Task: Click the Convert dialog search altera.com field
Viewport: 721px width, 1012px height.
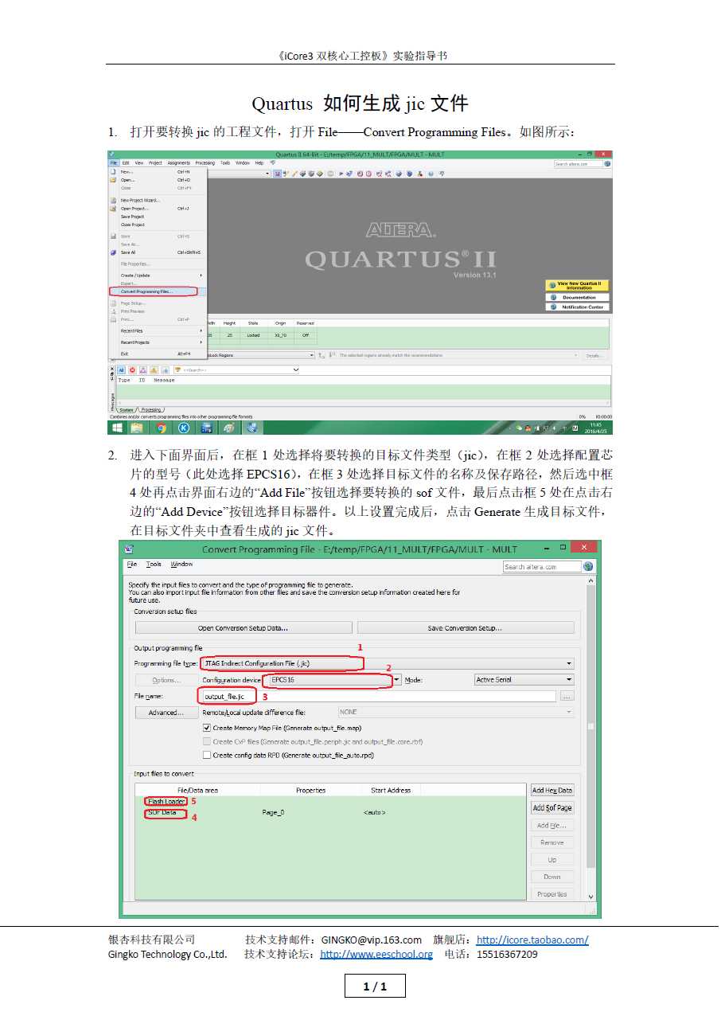Action: (542, 567)
